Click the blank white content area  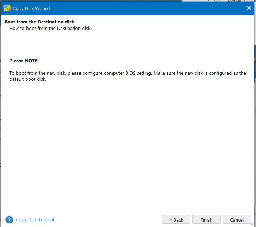(126, 144)
